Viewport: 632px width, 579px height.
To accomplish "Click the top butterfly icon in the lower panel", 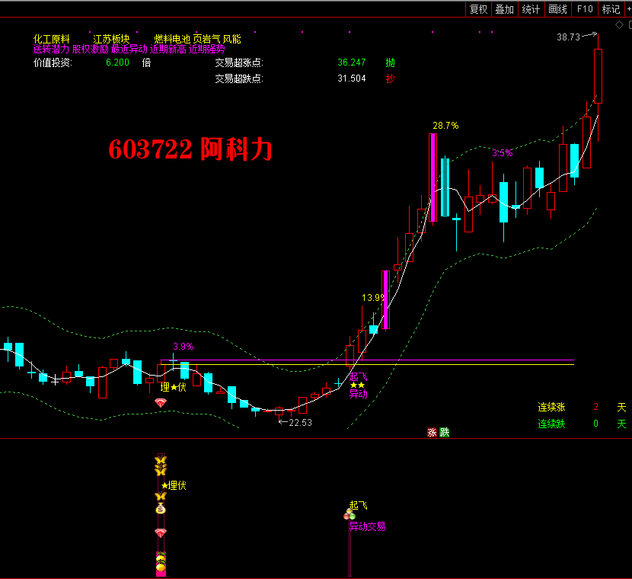I will [x=160, y=462].
